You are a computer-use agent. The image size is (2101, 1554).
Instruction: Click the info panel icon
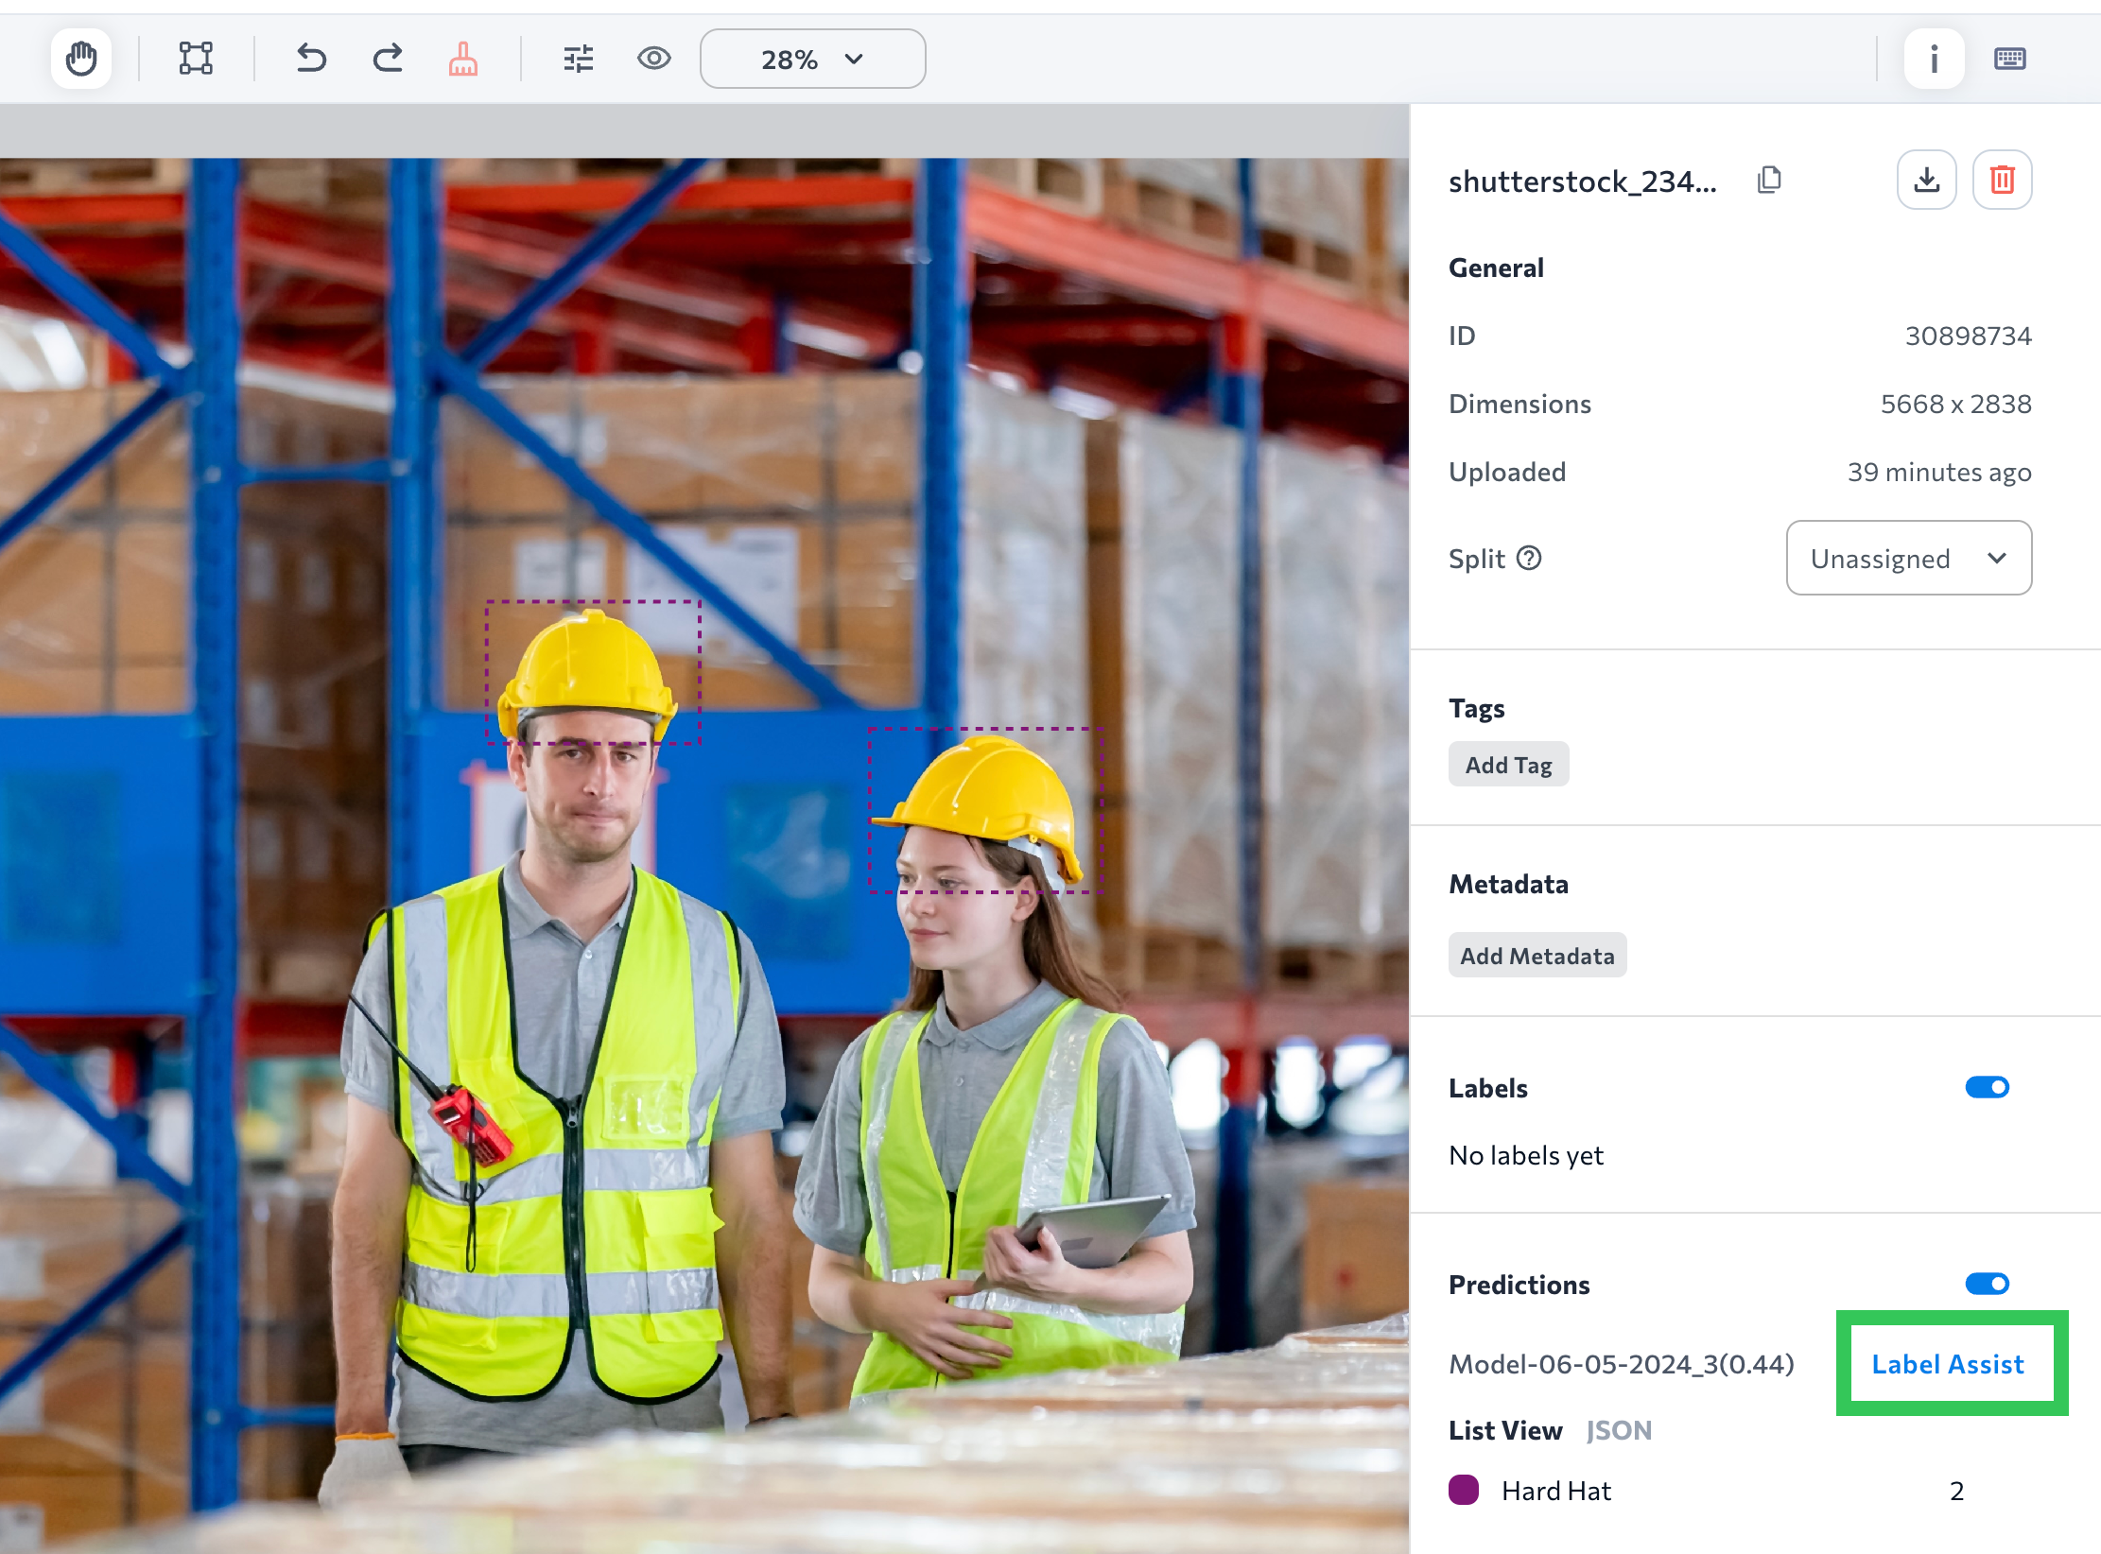(x=1934, y=59)
